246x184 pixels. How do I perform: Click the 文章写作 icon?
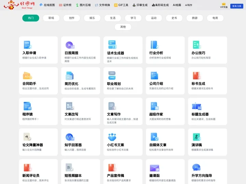click(112, 106)
